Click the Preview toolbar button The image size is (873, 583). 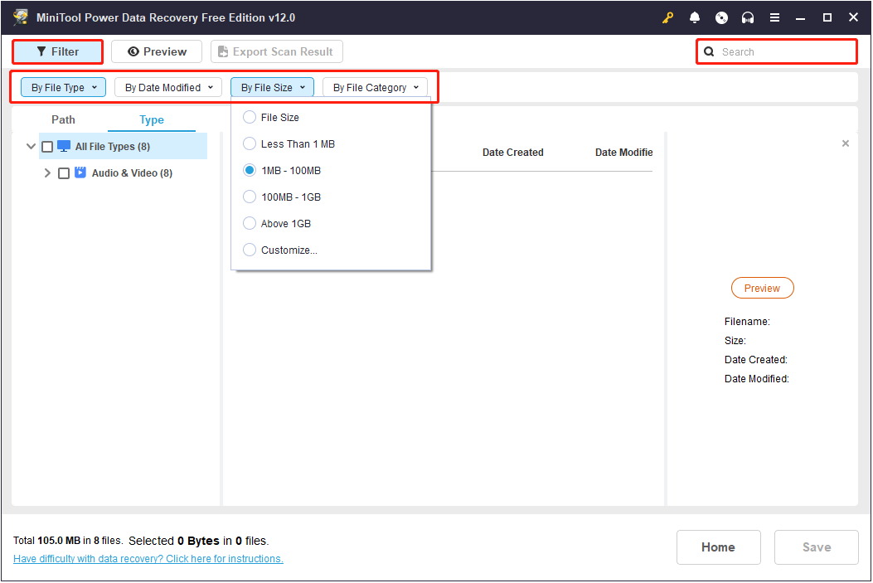click(x=157, y=51)
